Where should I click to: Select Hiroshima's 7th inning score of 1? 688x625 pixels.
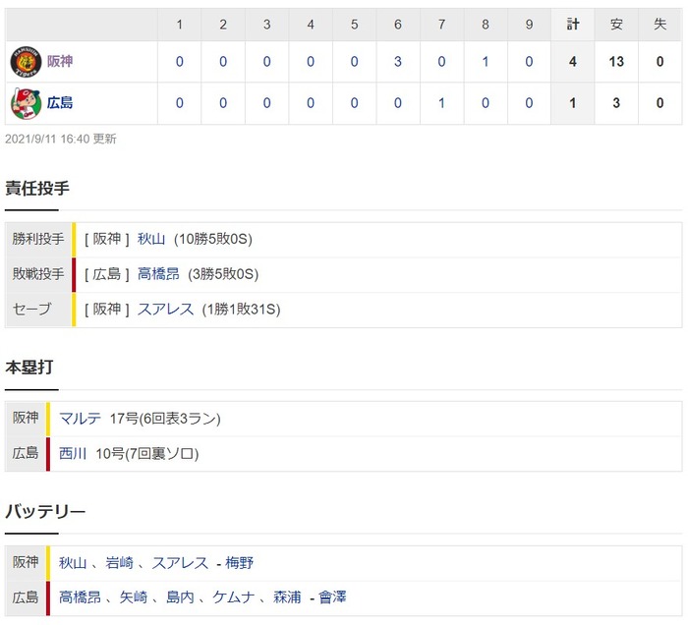(x=441, y=103)
